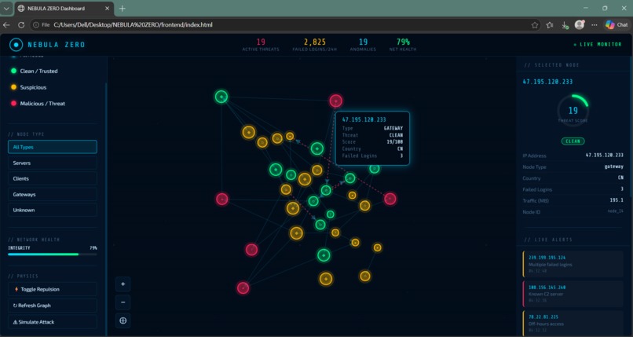Toggle Clean / Trusted legend filter
Screen dimensions: 633x337
coord(35,71)
